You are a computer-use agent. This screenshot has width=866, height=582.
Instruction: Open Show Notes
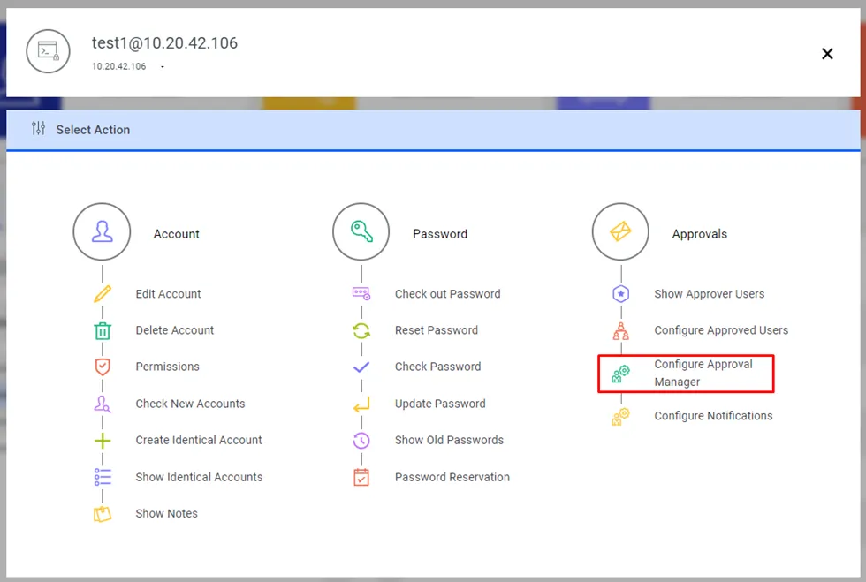[166, 513]
